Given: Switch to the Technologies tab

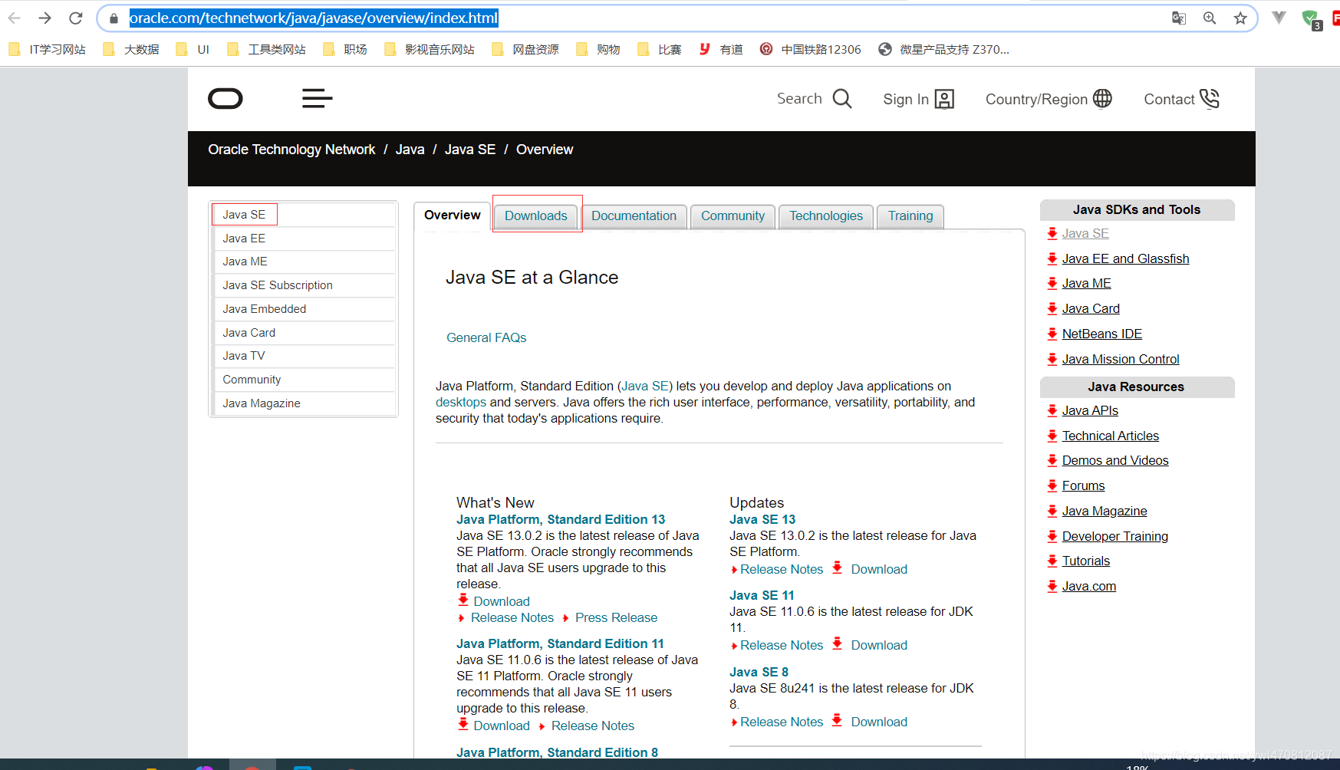Looking at the screenshot, I should [826, 216].
